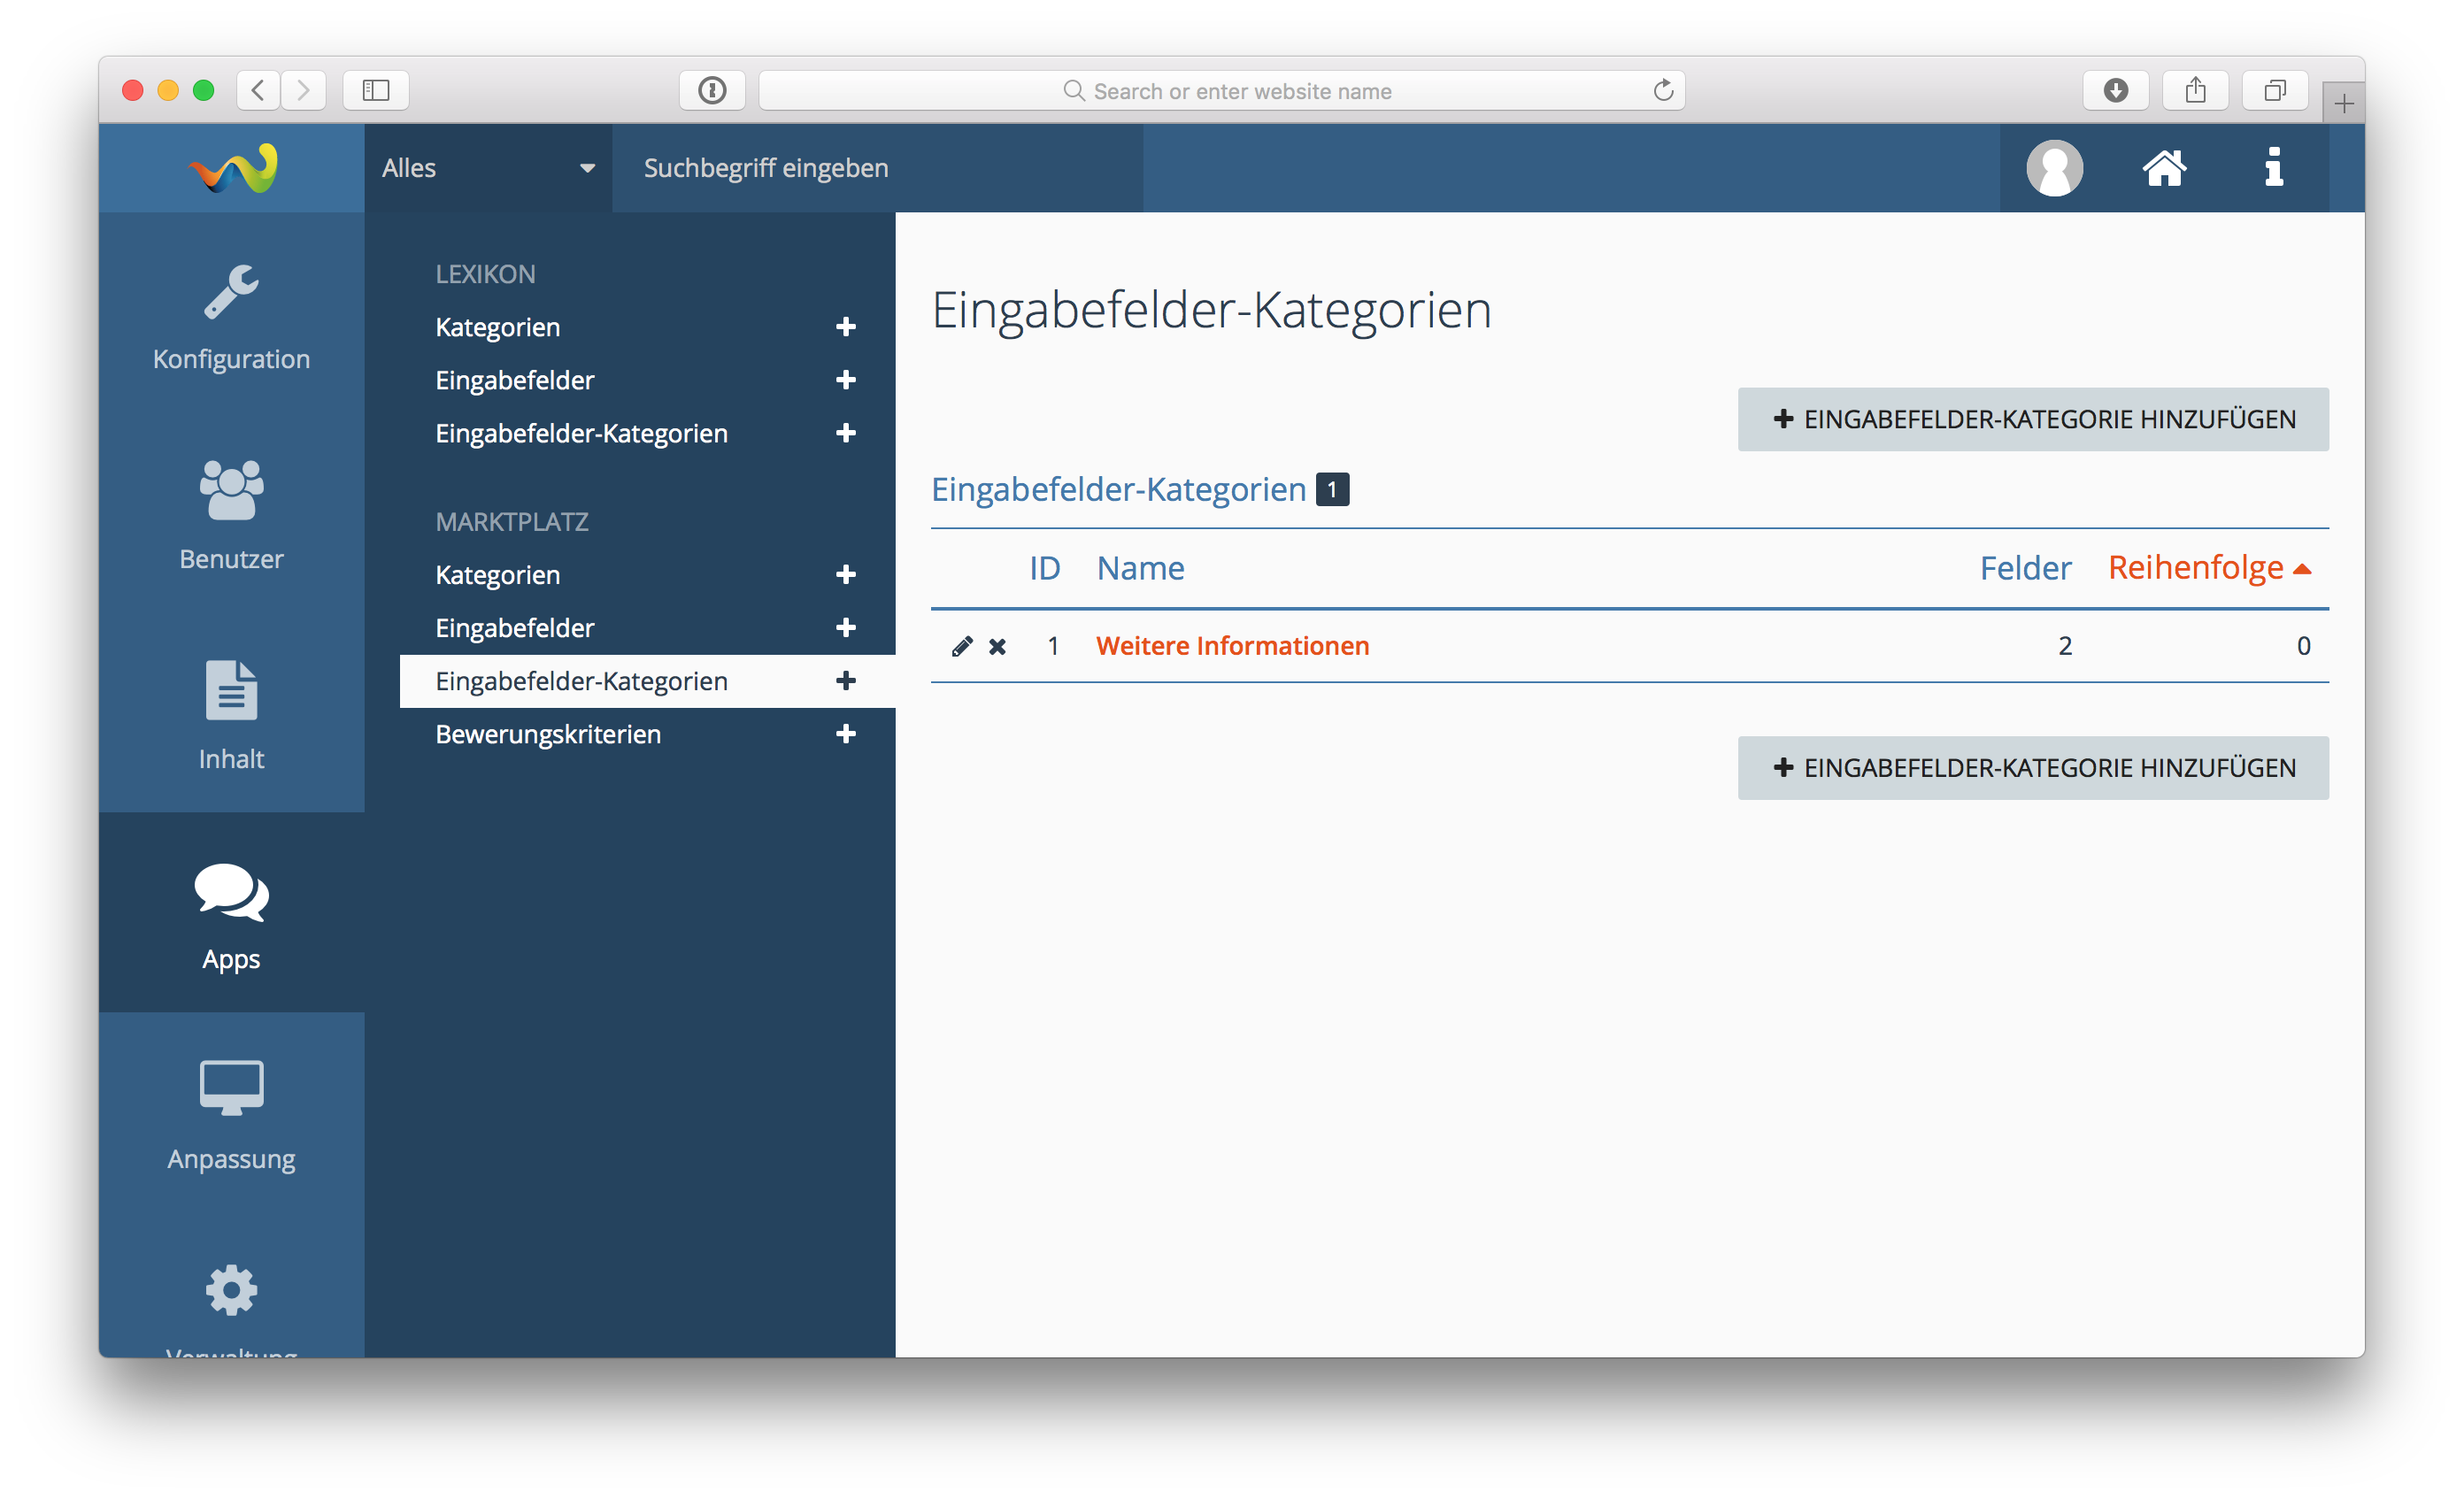The image size is (2464, 1499).
Task: Open Konfiguration wrench section
Action: tap(231, 315)
